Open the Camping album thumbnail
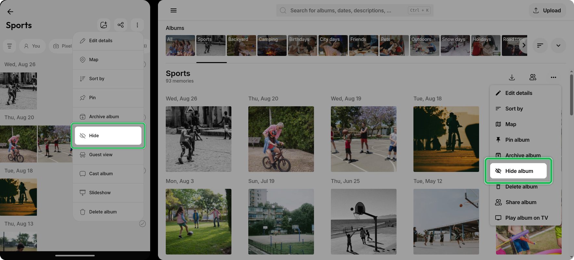 pos(272,45)
